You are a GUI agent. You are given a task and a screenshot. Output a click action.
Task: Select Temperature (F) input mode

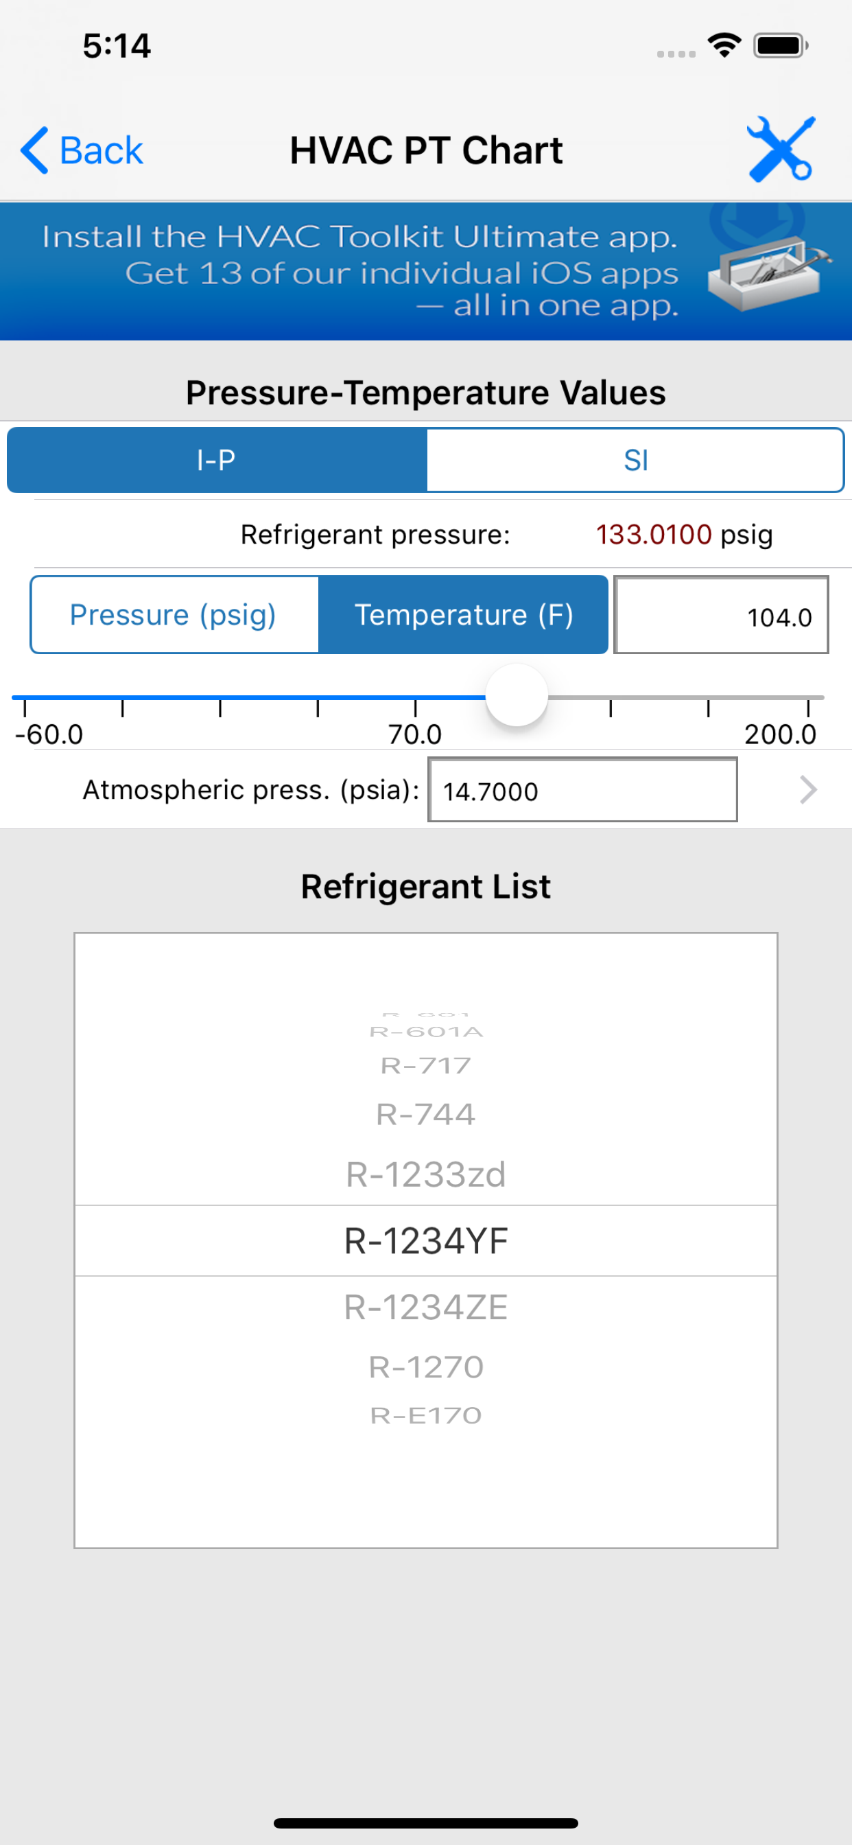[463, 614]
